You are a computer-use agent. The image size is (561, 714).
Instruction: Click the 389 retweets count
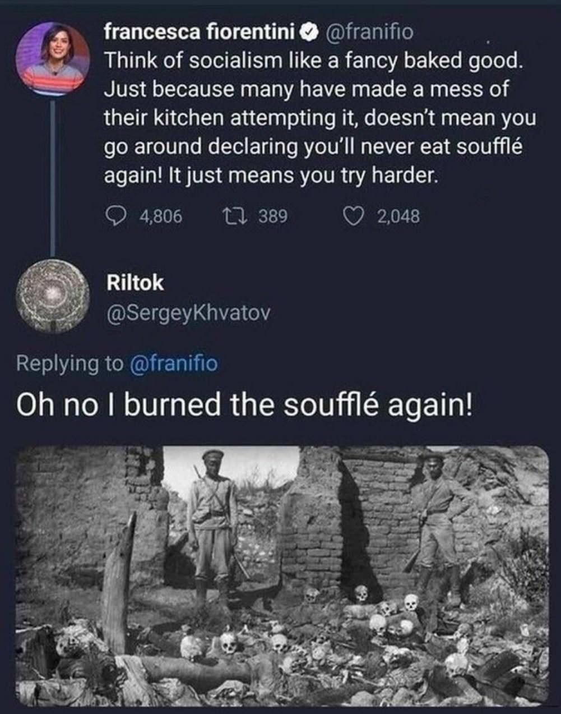[x=273, y=216]
